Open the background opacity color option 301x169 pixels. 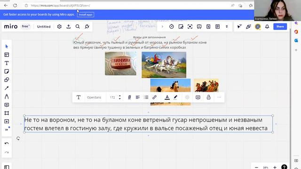[x=187, y=97]
